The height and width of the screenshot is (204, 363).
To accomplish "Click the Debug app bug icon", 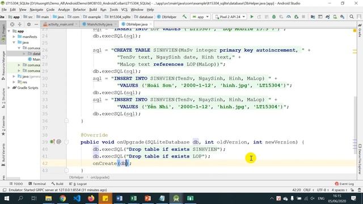I will [274, 16].
